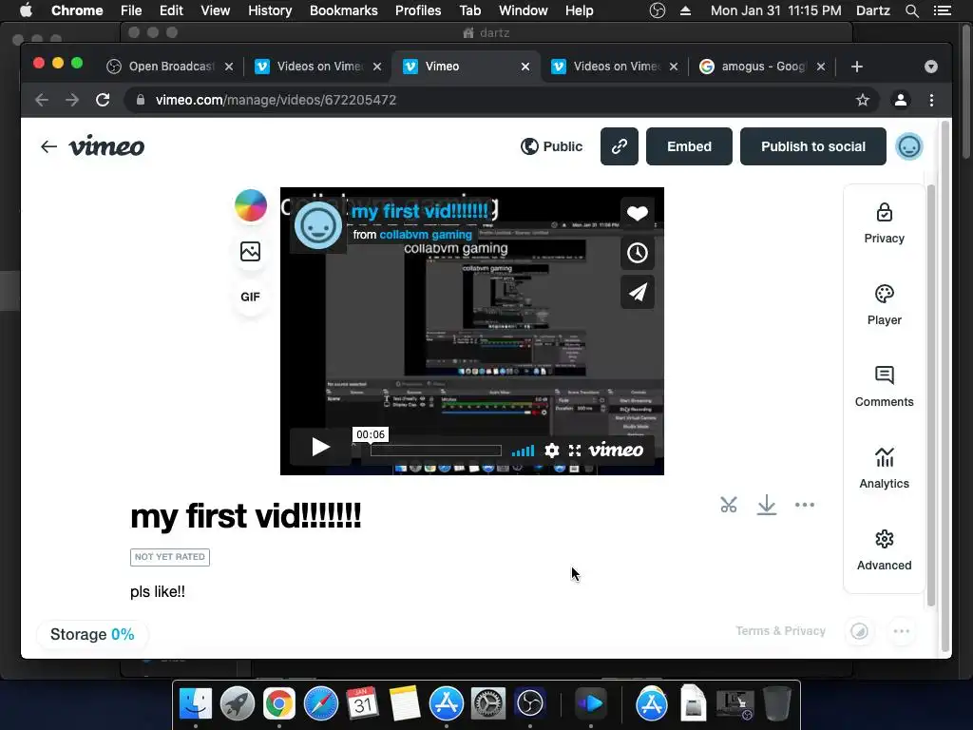Open the Apple menu
Viewport: 973px width, 730px height.
(x=26, y=10)
